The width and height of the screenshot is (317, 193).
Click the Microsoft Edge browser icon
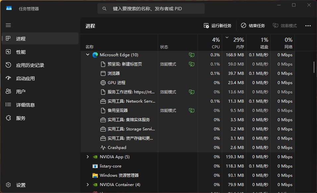95,55
